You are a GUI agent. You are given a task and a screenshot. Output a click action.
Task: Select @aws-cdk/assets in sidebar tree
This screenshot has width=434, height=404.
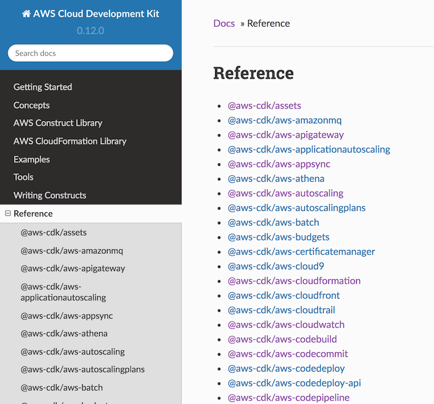coord(53,232)
